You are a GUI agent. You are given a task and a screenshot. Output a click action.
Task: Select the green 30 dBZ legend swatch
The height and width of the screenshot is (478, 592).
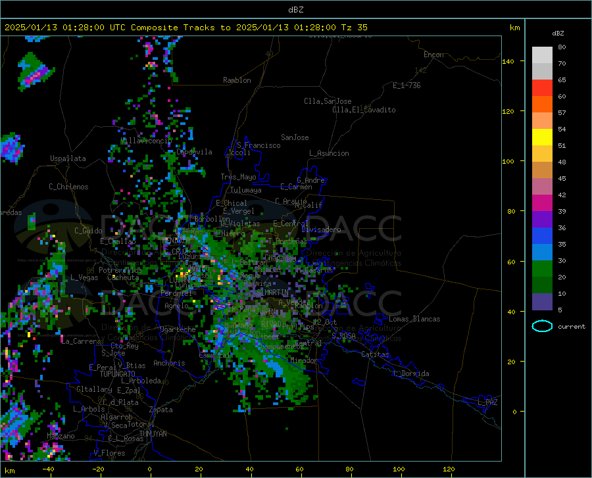pos(542,269)
